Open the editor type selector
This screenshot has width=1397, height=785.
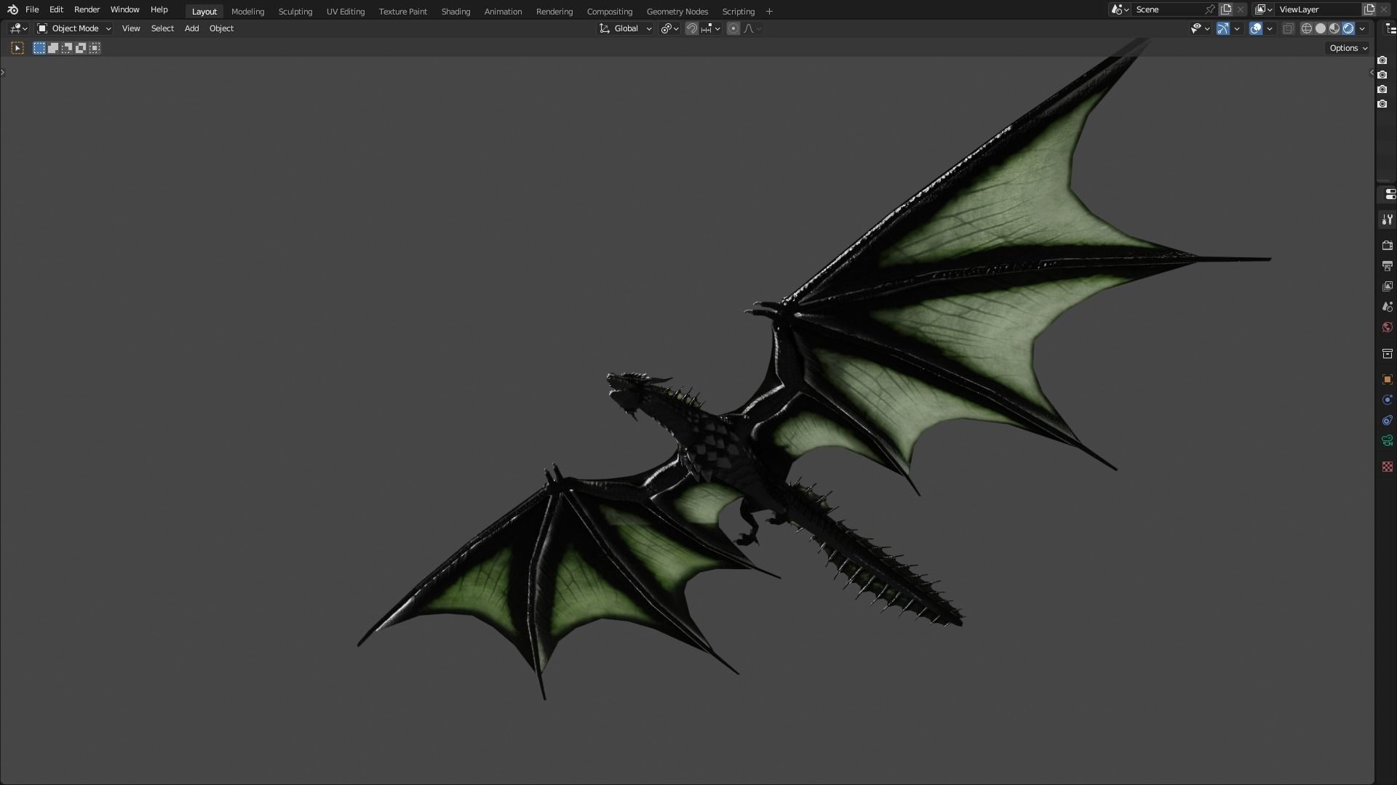pos(19,28)
